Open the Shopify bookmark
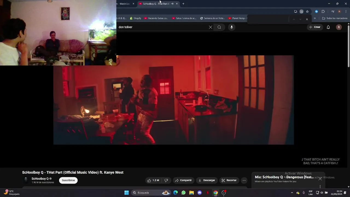This screenshot has height=197, width=350. coord(135,18)
